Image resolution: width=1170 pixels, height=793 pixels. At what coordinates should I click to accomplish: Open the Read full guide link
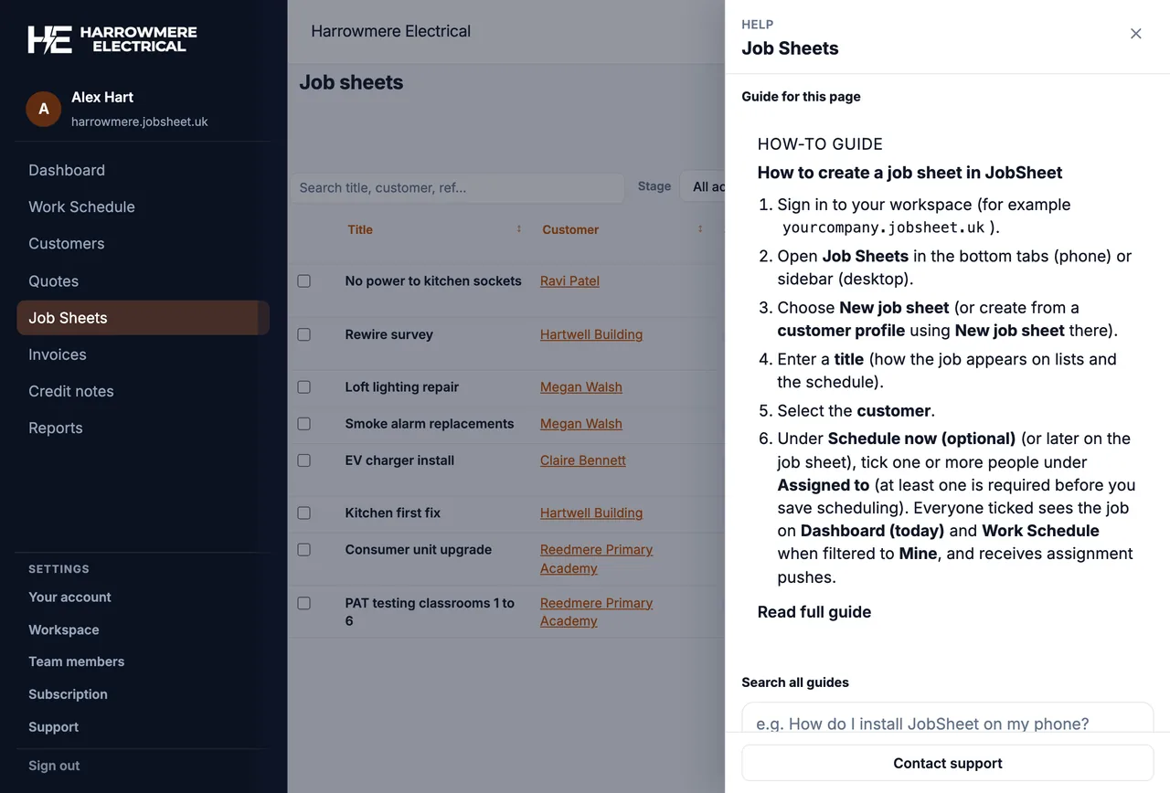pos(814,612)
